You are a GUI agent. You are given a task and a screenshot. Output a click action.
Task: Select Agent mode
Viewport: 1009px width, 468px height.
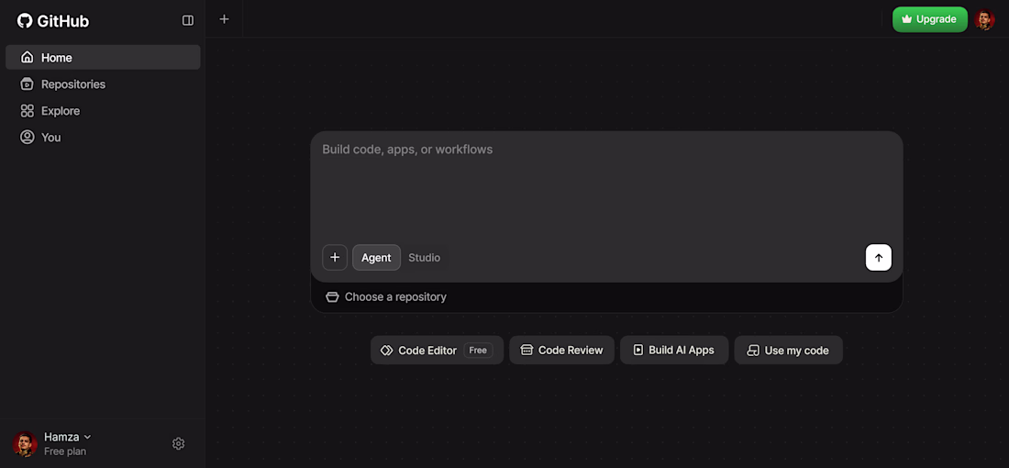tap(376, 258)
